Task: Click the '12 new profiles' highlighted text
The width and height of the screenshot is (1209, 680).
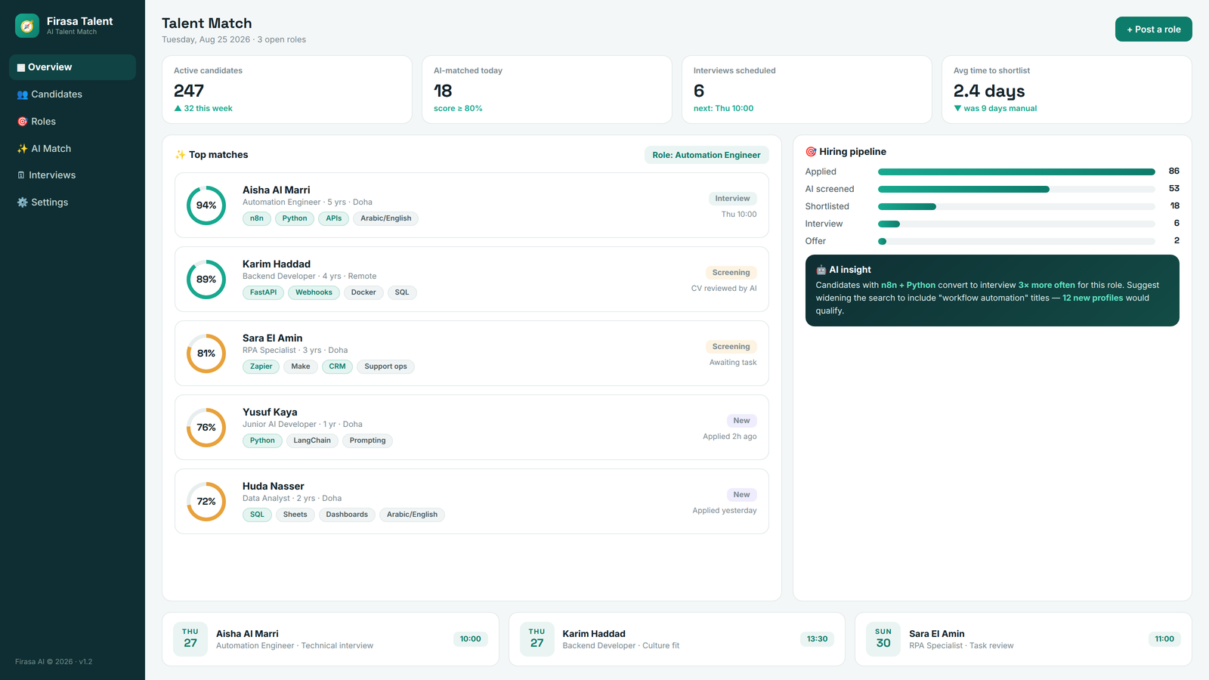Action: (1093, 298)
